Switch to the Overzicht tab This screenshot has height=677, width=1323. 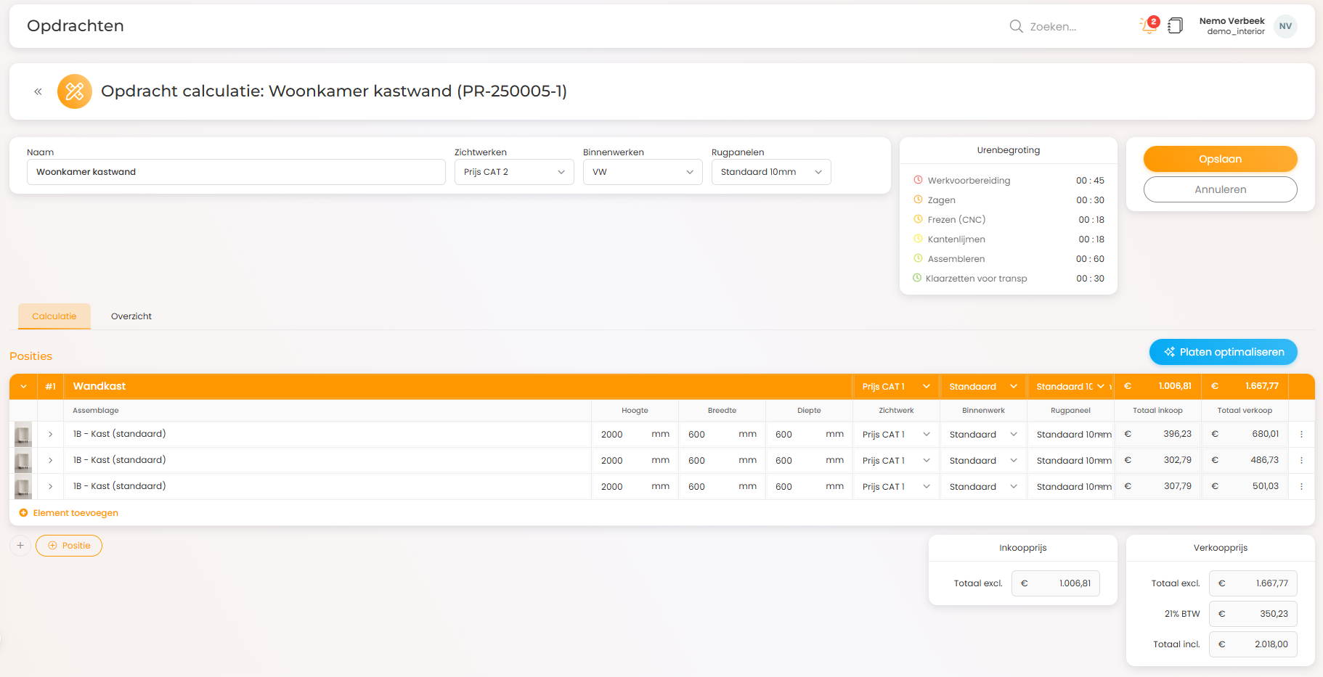pyautogui.click(x=131, y=316)
